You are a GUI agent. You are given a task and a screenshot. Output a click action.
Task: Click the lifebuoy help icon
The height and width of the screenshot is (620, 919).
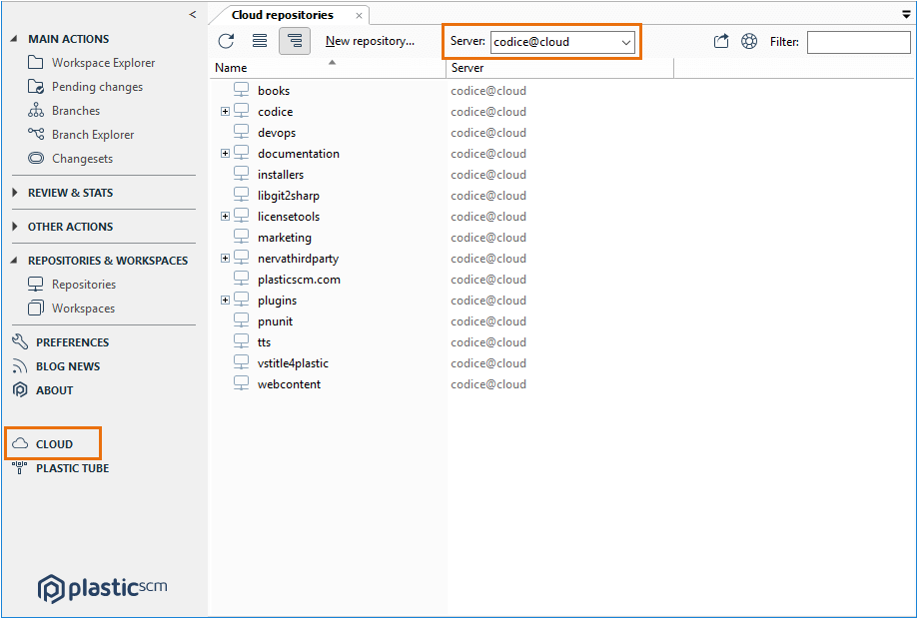tap(749, 41)
